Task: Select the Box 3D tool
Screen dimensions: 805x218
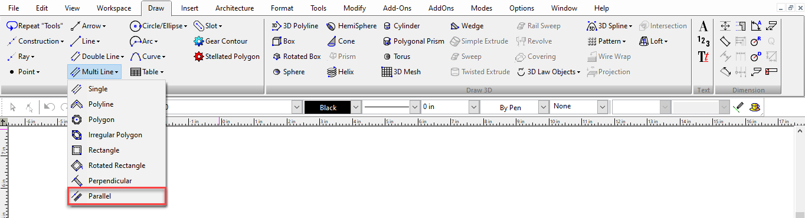Action: coord(283,41)
